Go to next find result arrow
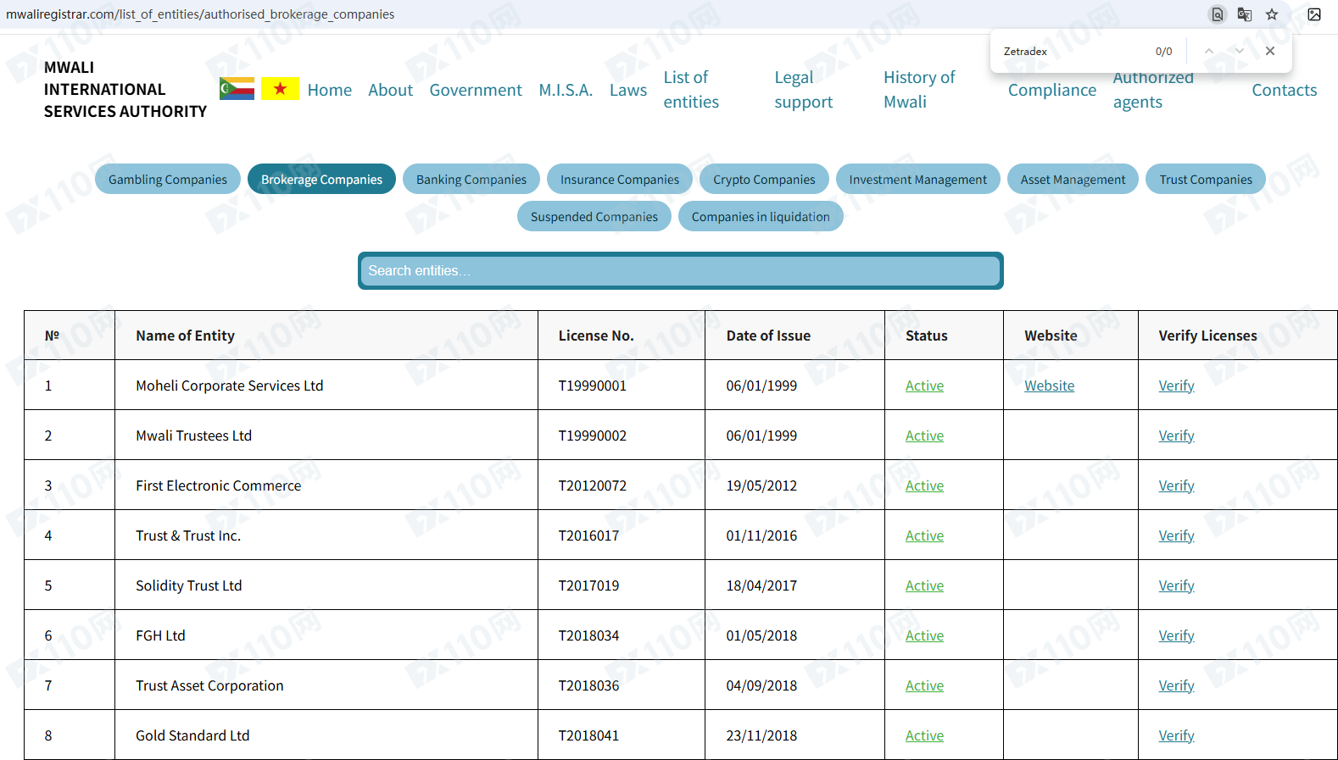Image resolution: width=1338 pixels, height=760 pixels. pos(1239,51)
